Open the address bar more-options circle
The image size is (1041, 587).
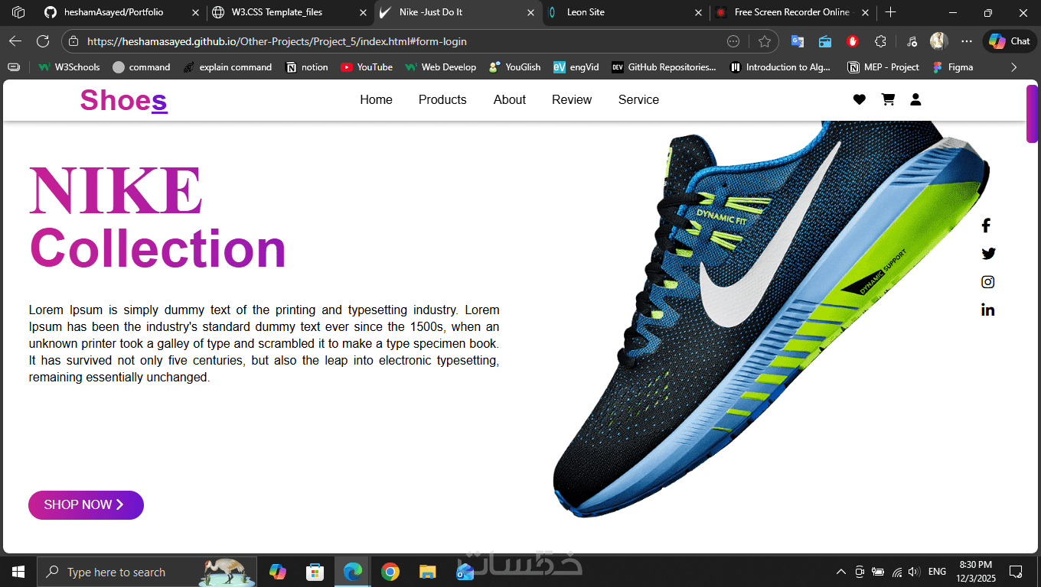tap(733, 41)
